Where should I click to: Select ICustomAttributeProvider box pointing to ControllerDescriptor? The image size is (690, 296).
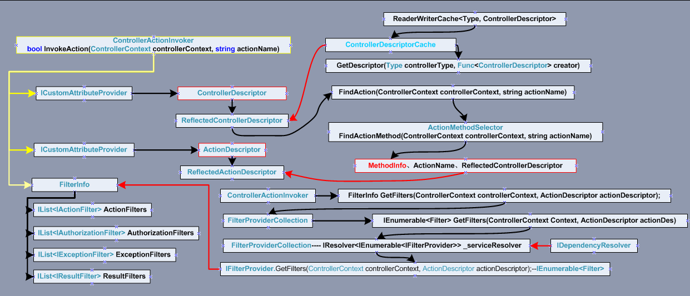pyautogui.click(x=84, y=93)
